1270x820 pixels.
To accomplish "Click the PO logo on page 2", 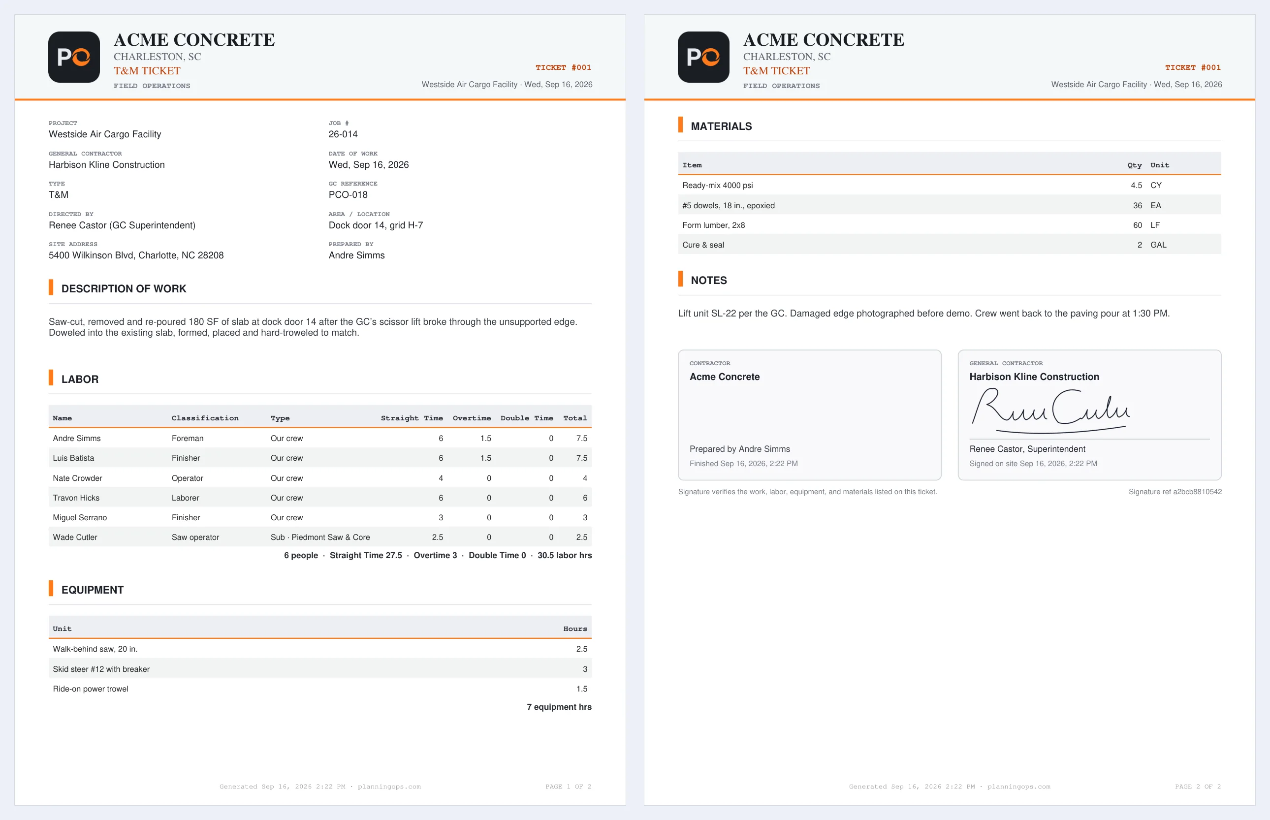I will point(703,57).
